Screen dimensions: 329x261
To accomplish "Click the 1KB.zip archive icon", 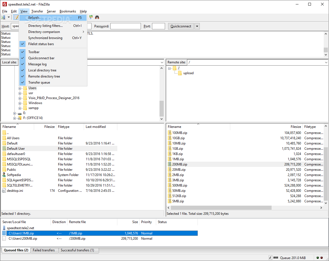I will [x=170, y=154].
